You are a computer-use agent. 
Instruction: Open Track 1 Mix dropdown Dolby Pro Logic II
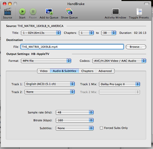119,84
